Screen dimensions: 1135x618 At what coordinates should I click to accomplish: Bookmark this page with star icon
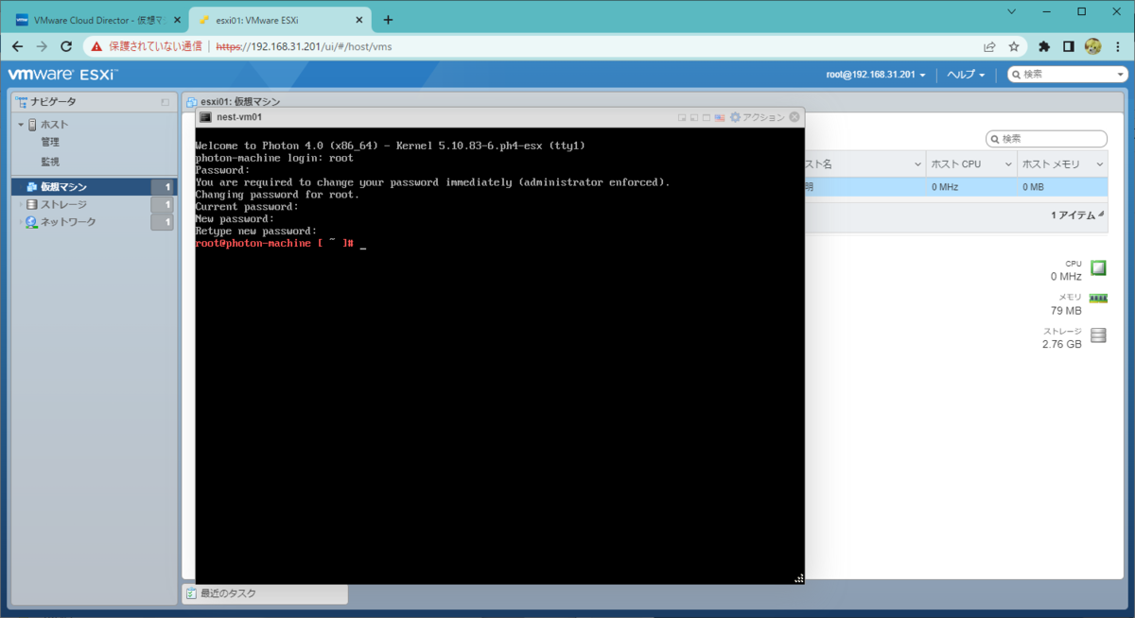1013,45
